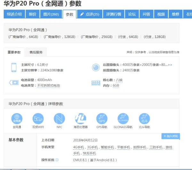192x170 pixels.
Task: Click the GPS导航 icon
Action: [x=102, y=119]
